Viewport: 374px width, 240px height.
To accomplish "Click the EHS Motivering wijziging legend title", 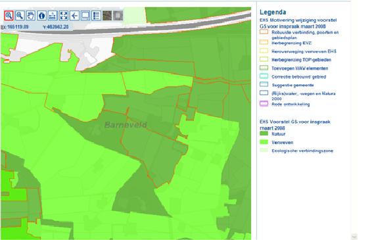I will 298,23.
